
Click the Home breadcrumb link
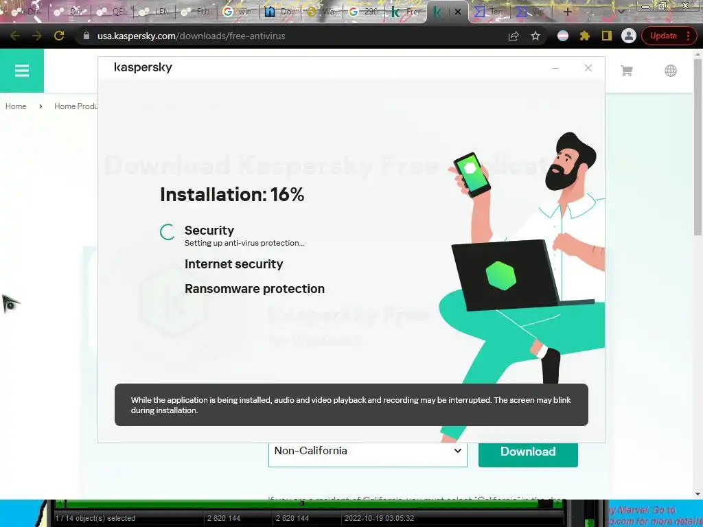tap(16, 106)
